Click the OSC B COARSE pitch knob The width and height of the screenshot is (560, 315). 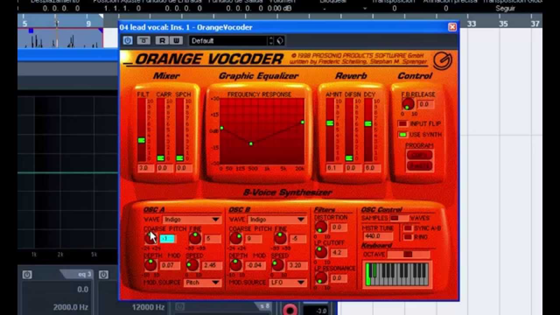(x=236, y=238)
